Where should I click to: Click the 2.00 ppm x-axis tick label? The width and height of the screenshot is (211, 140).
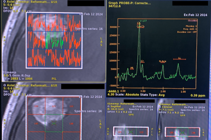[x=163, y=91]
